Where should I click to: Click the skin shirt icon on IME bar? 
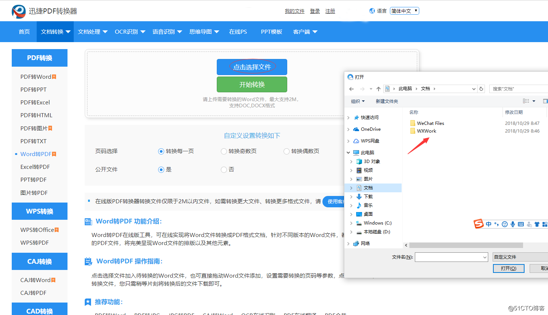click(537, 224)
